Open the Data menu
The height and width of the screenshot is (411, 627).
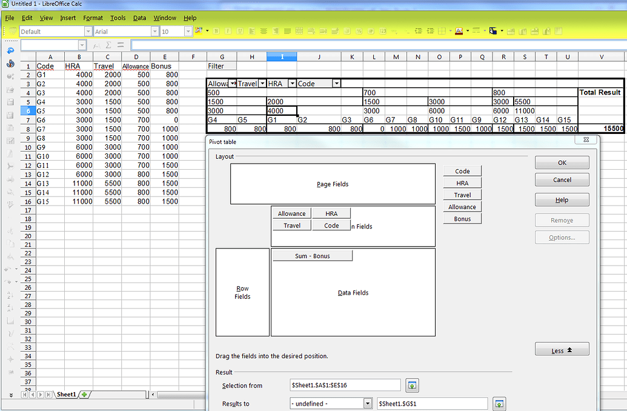(139, 18)
